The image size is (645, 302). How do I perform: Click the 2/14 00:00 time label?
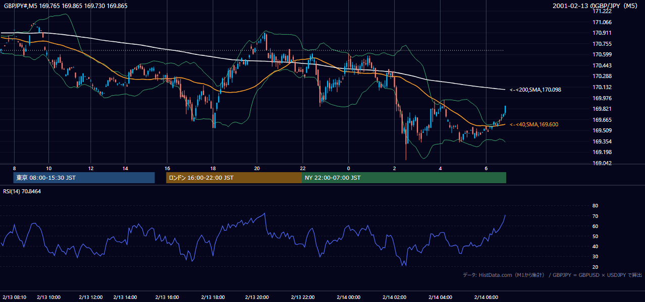point(348,297)
